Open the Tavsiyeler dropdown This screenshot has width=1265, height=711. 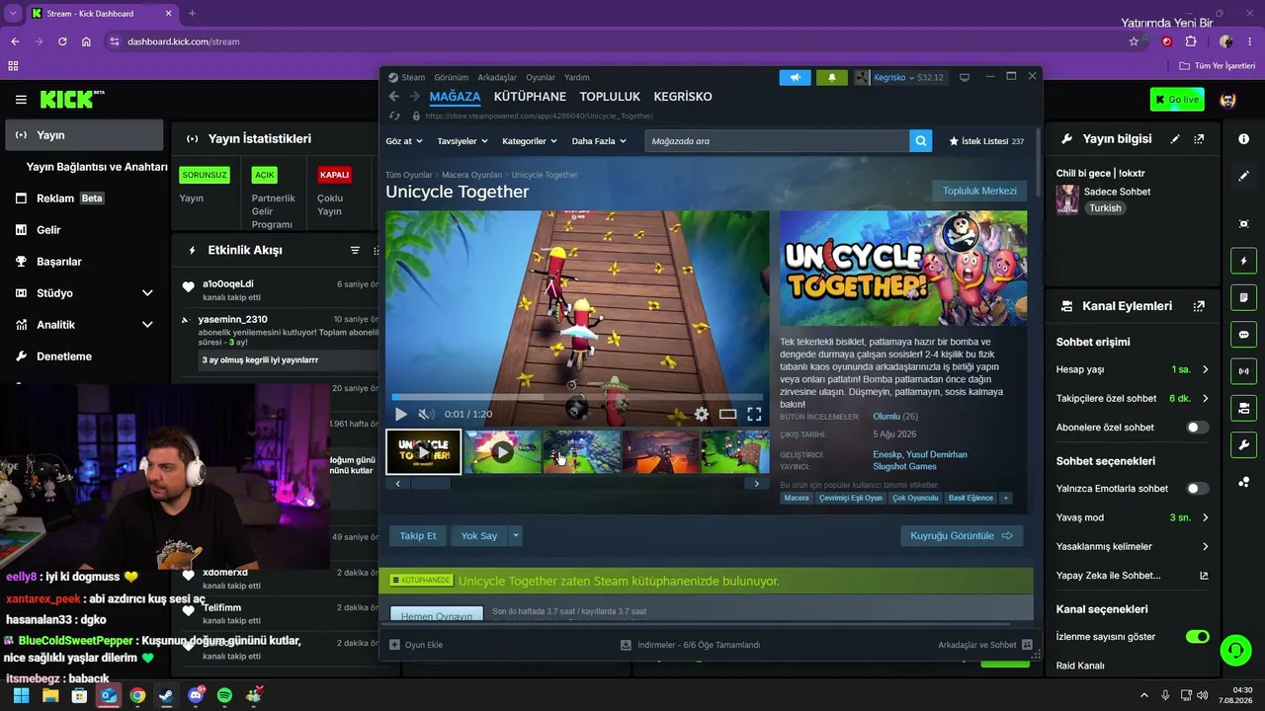click(463, 141)
